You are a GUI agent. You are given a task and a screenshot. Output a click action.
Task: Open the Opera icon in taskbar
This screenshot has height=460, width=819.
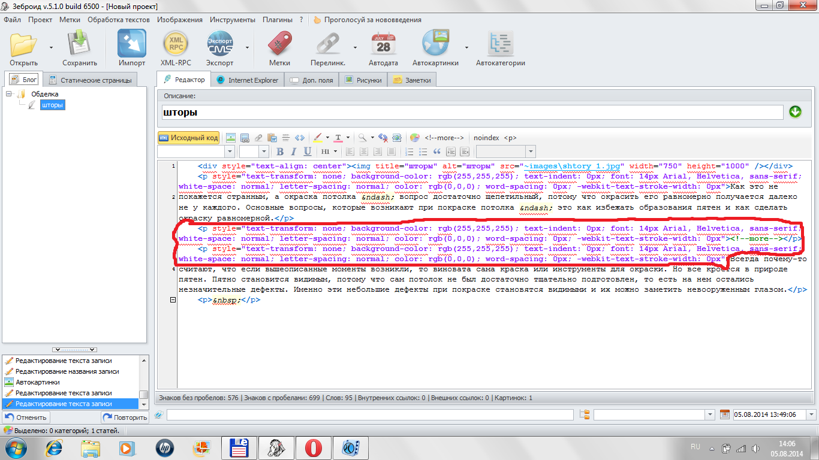click(x=313, y=447)
